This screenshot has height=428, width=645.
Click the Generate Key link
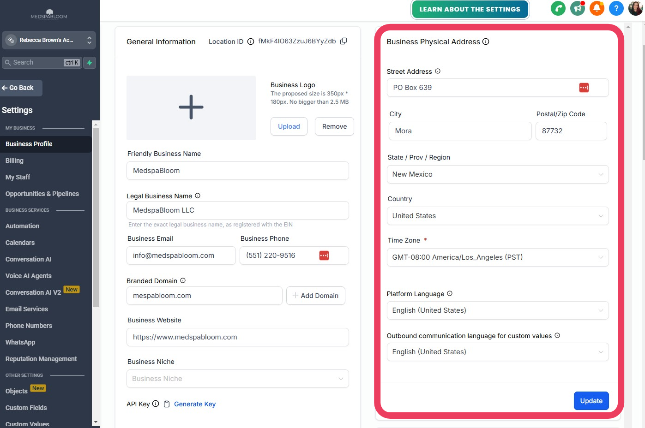coord(195,404)
